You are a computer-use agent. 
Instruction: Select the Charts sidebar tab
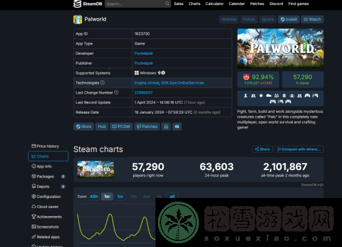49,156
